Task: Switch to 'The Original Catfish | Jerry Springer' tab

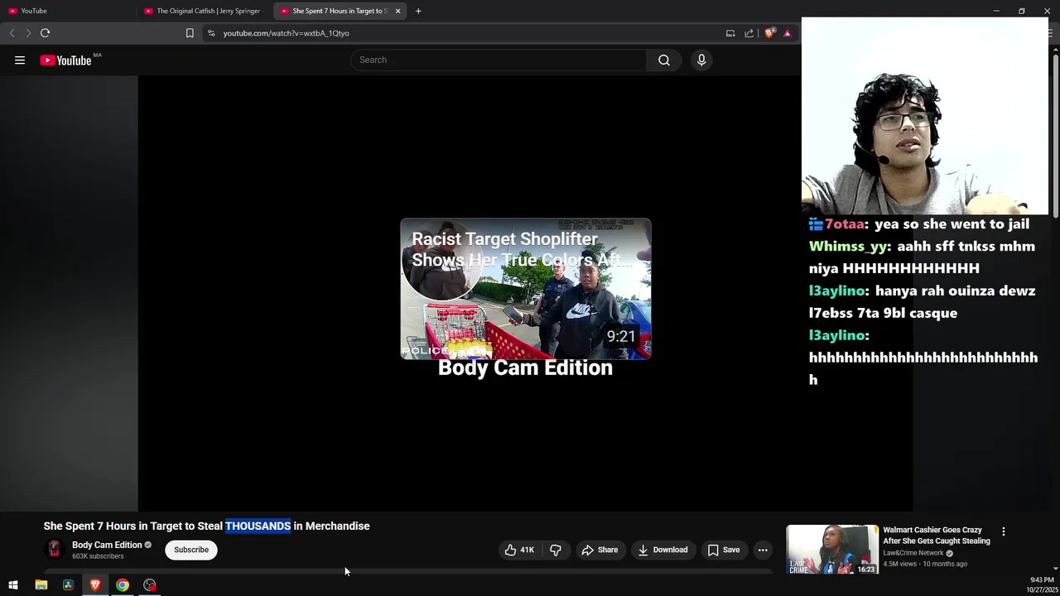Action: click(204, 11)
